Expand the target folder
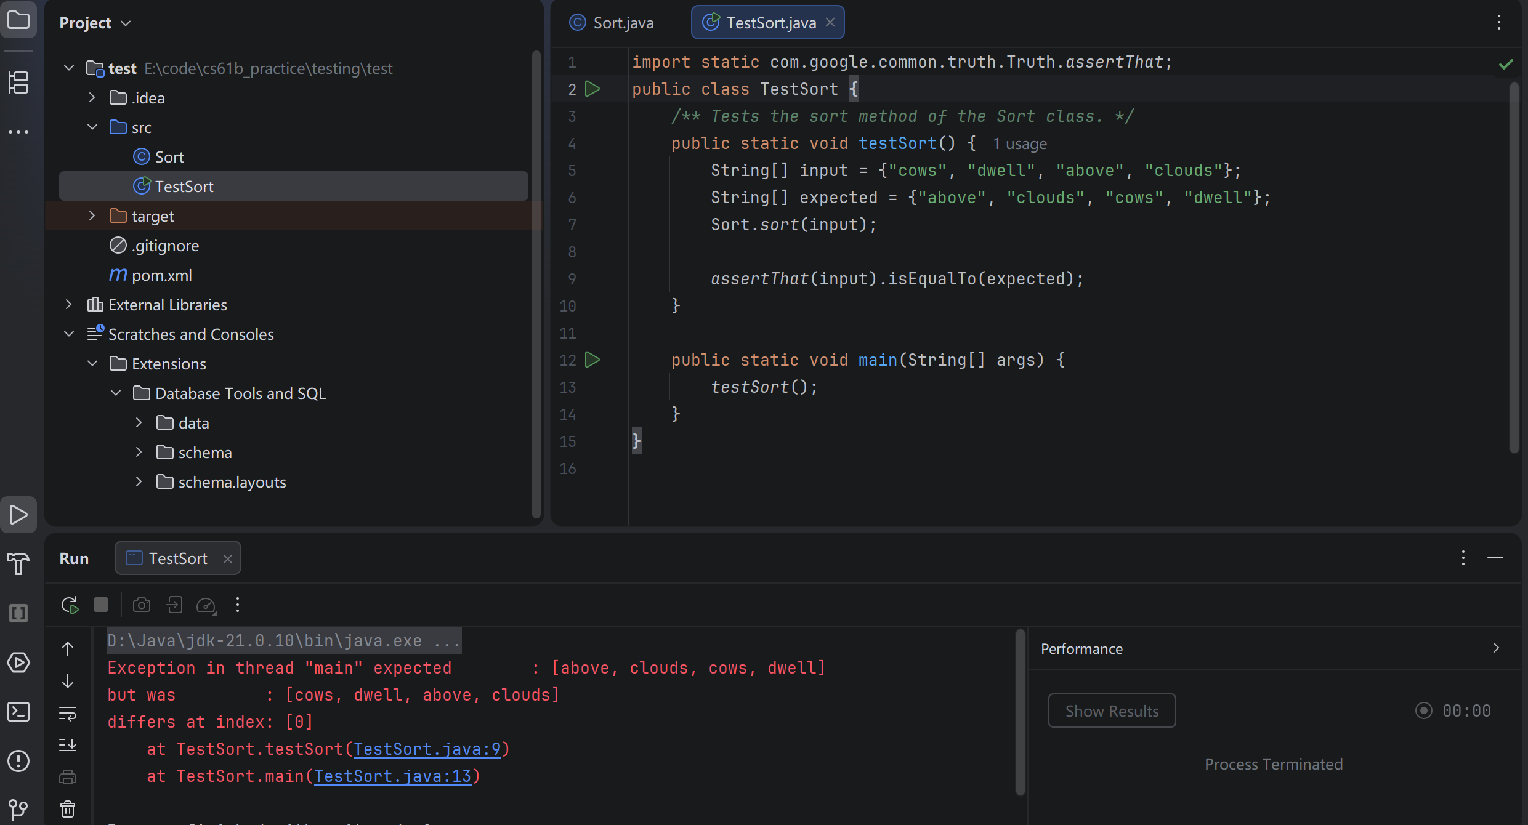Image resolution: width=1528 pixels, height=825 pixels. [x=92, y=215]
